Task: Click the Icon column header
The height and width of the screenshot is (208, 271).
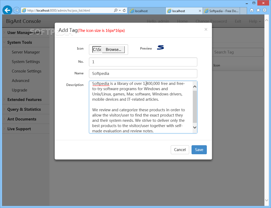Action: [217, 65]
